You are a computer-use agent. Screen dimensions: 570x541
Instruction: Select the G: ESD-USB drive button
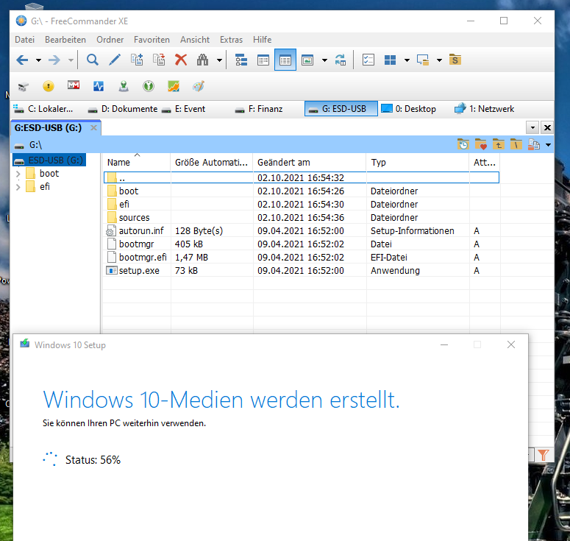click(341, 109)
